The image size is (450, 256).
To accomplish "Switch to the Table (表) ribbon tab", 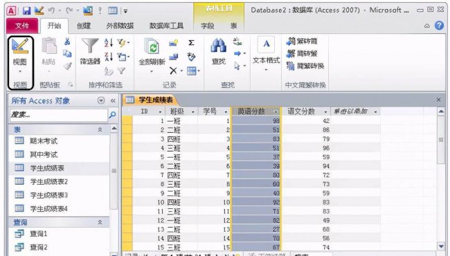I will click(233, 26).
